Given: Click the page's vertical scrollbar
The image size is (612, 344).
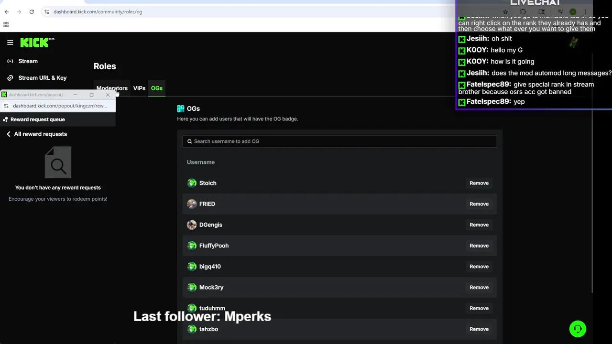Looking at the screenshot, I should [x=592, y=172].
